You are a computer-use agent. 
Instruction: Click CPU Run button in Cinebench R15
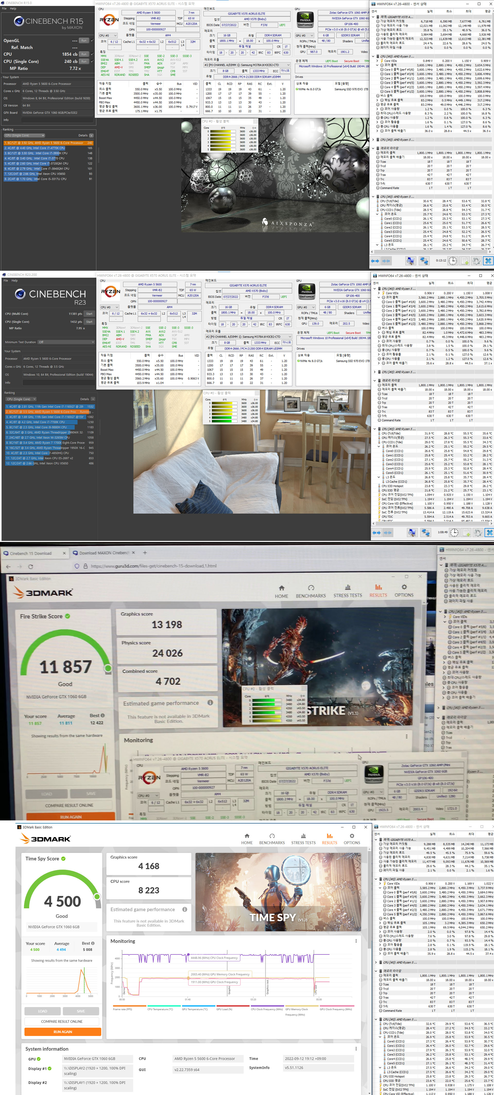tap(84, 54)
